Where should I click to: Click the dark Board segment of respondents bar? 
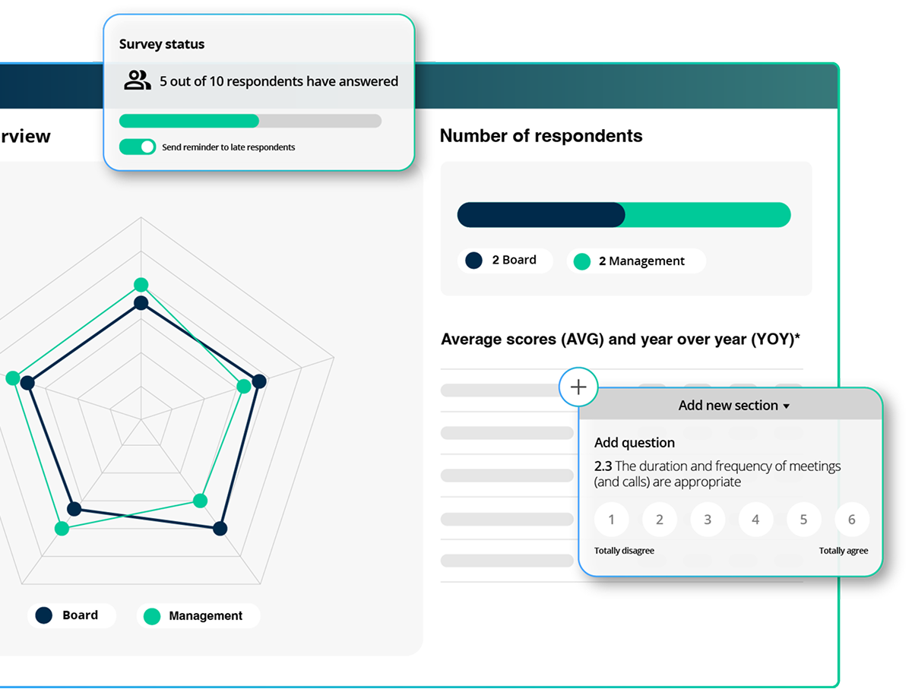pyautogui.click(x=540, y=215)
